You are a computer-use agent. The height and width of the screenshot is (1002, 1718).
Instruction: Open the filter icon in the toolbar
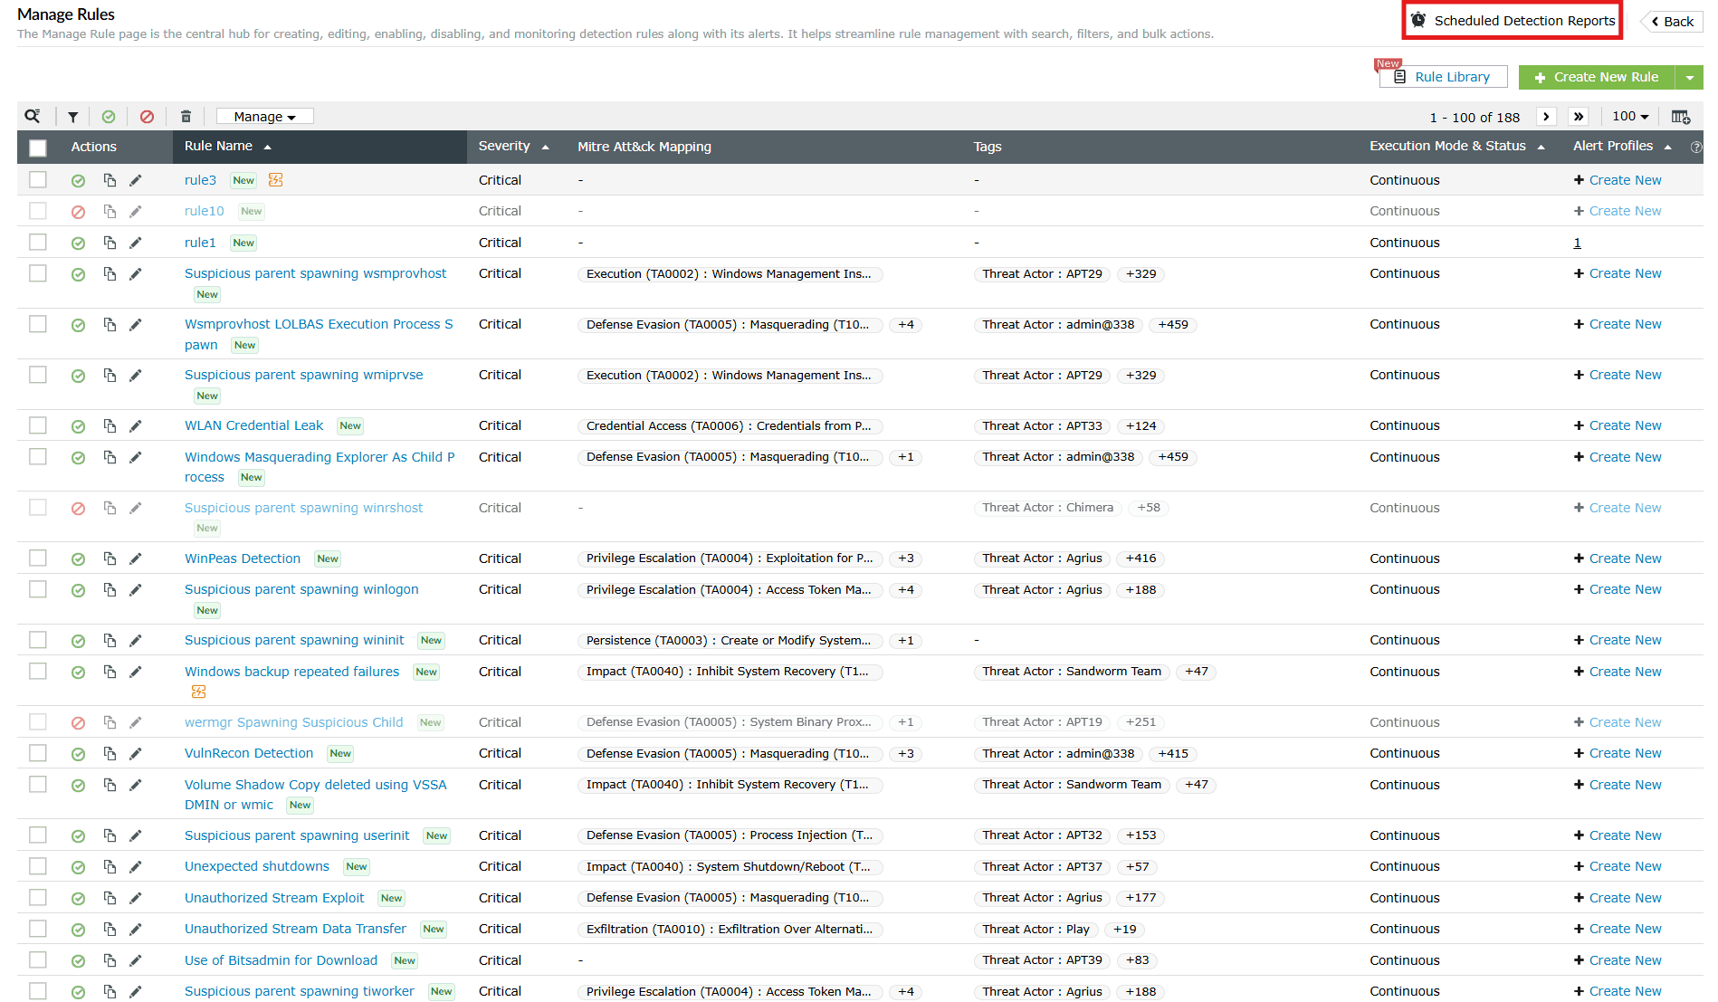click(x=73, y=116)
